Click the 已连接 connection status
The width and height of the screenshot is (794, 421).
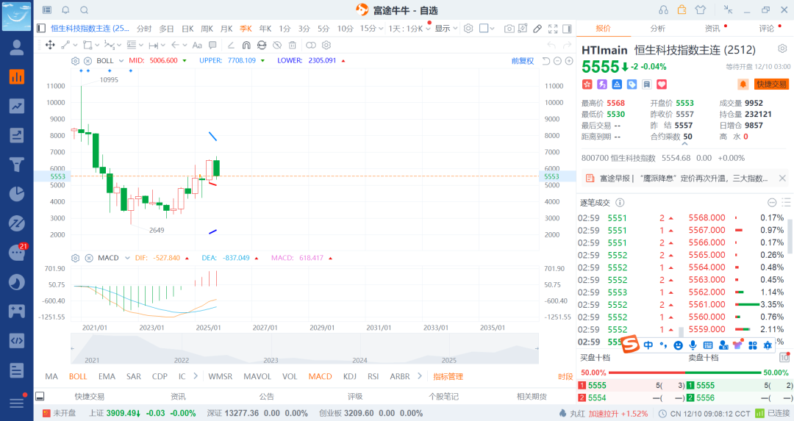(x=773, y=414)
